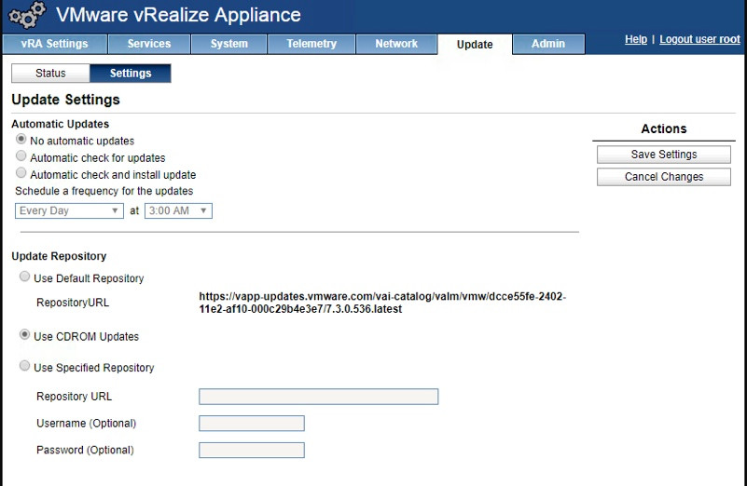The height and width of the screenshot is (486, 747).
Task: Click the RepositoryURL label under default repository
Action: pyautogui.click(x=73, y=303)
